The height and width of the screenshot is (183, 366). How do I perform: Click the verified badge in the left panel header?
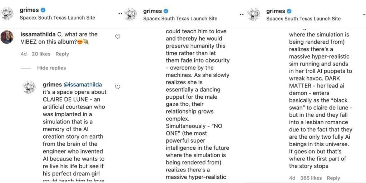point(43,10)
